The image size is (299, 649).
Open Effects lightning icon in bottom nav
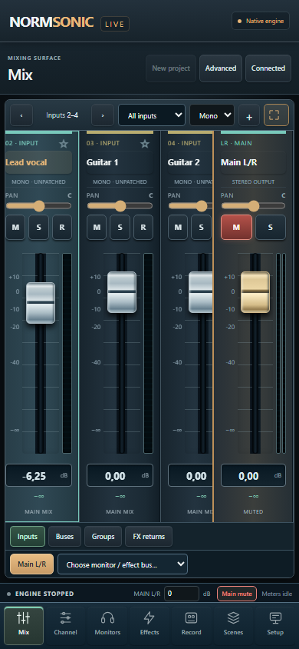point(149,618)
